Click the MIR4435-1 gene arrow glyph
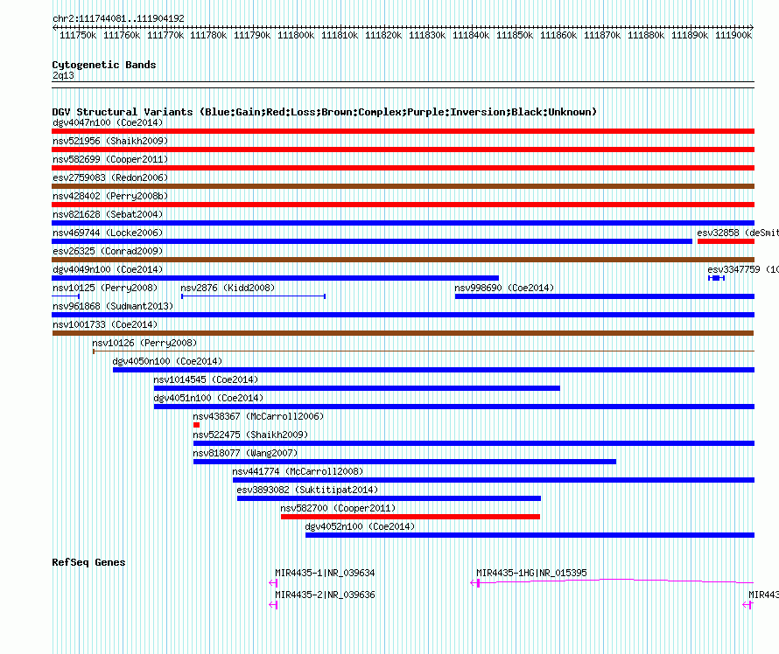Viewport: 779px width, 654px height. point(273,583)
